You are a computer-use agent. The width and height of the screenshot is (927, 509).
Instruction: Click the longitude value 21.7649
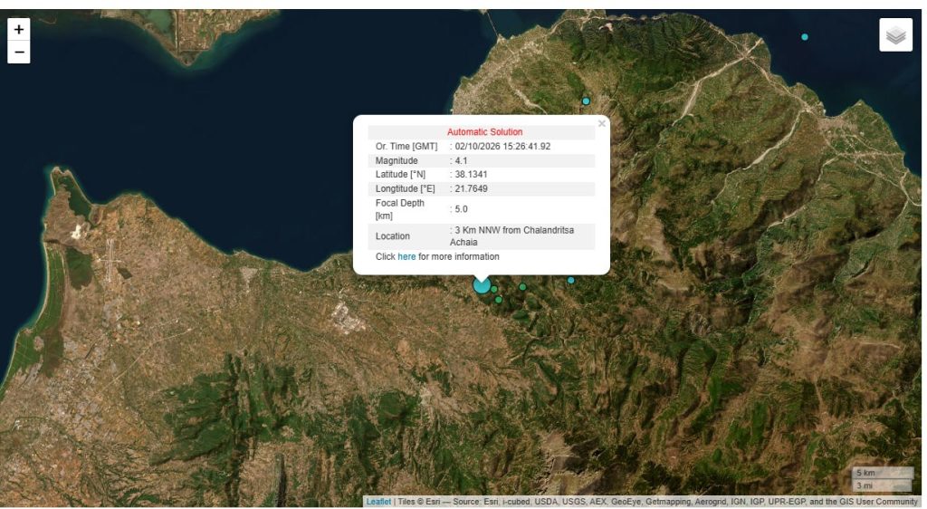pyautogui.click(x=471, y=188)
